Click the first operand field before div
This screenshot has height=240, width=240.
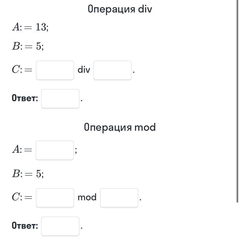tap(55, 70)
